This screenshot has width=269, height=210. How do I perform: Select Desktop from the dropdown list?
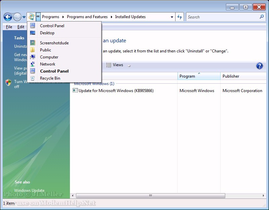47,33
